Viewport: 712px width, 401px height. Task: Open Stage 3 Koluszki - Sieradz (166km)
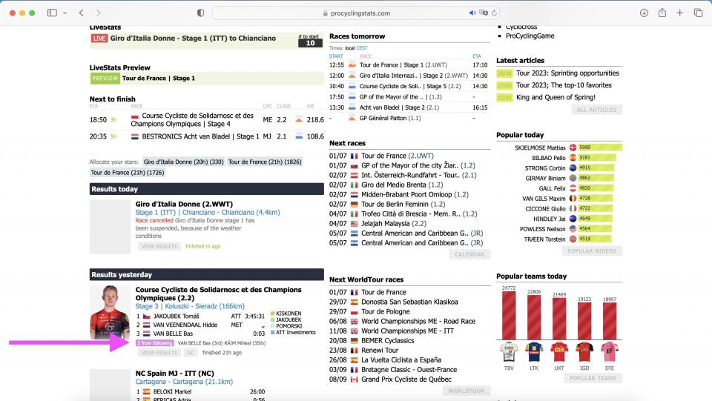coord(190,306)
